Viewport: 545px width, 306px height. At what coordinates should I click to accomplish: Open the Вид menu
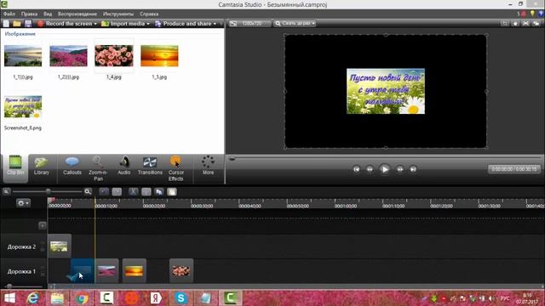point(48,14)
